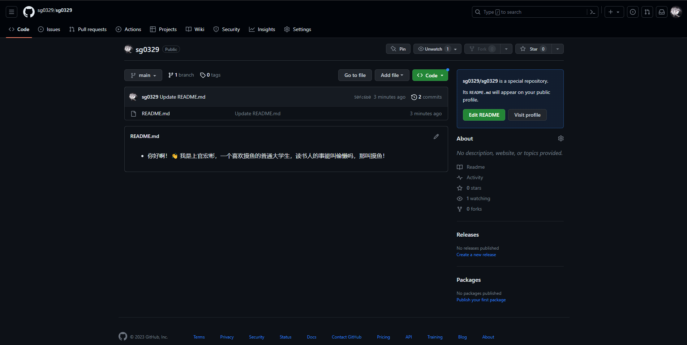Viewport: 687px width, 345px height.
Task: Open the Insights tab
Action: (262, 29)
